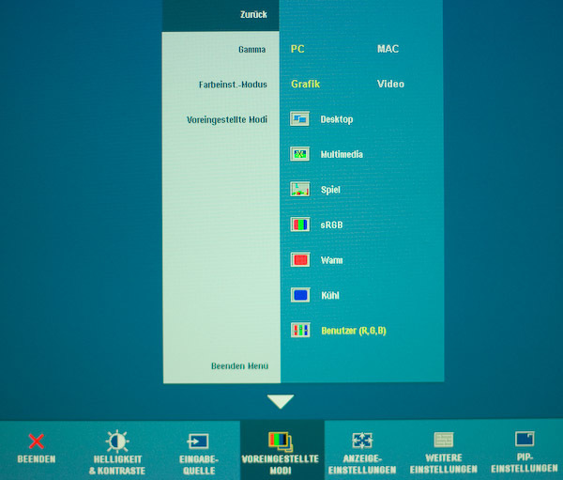Viewport: 563px width, 480px height.
Task: Click the white down arrow indicator
Action: click(x=281, y=401)
